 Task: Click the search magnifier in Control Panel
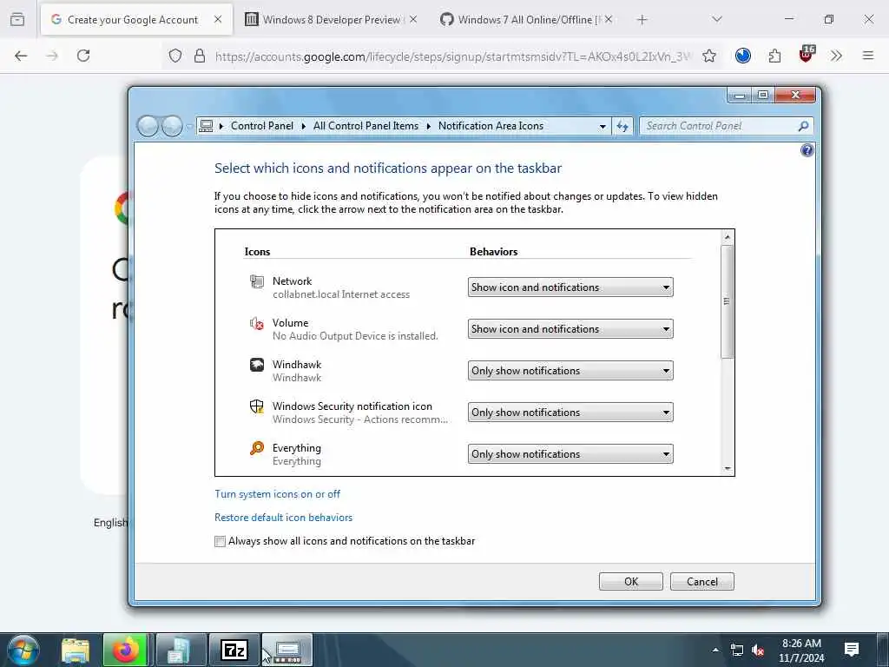(x=803, y=126)
